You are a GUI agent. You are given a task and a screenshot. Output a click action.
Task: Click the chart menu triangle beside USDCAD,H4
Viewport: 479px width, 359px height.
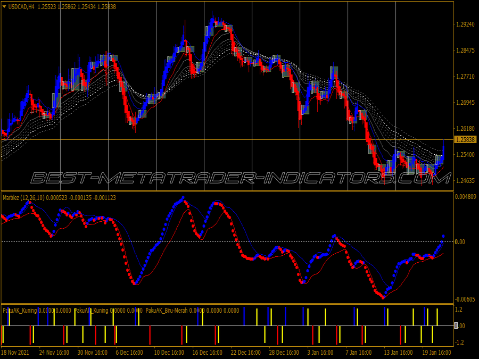pos(4,6)
